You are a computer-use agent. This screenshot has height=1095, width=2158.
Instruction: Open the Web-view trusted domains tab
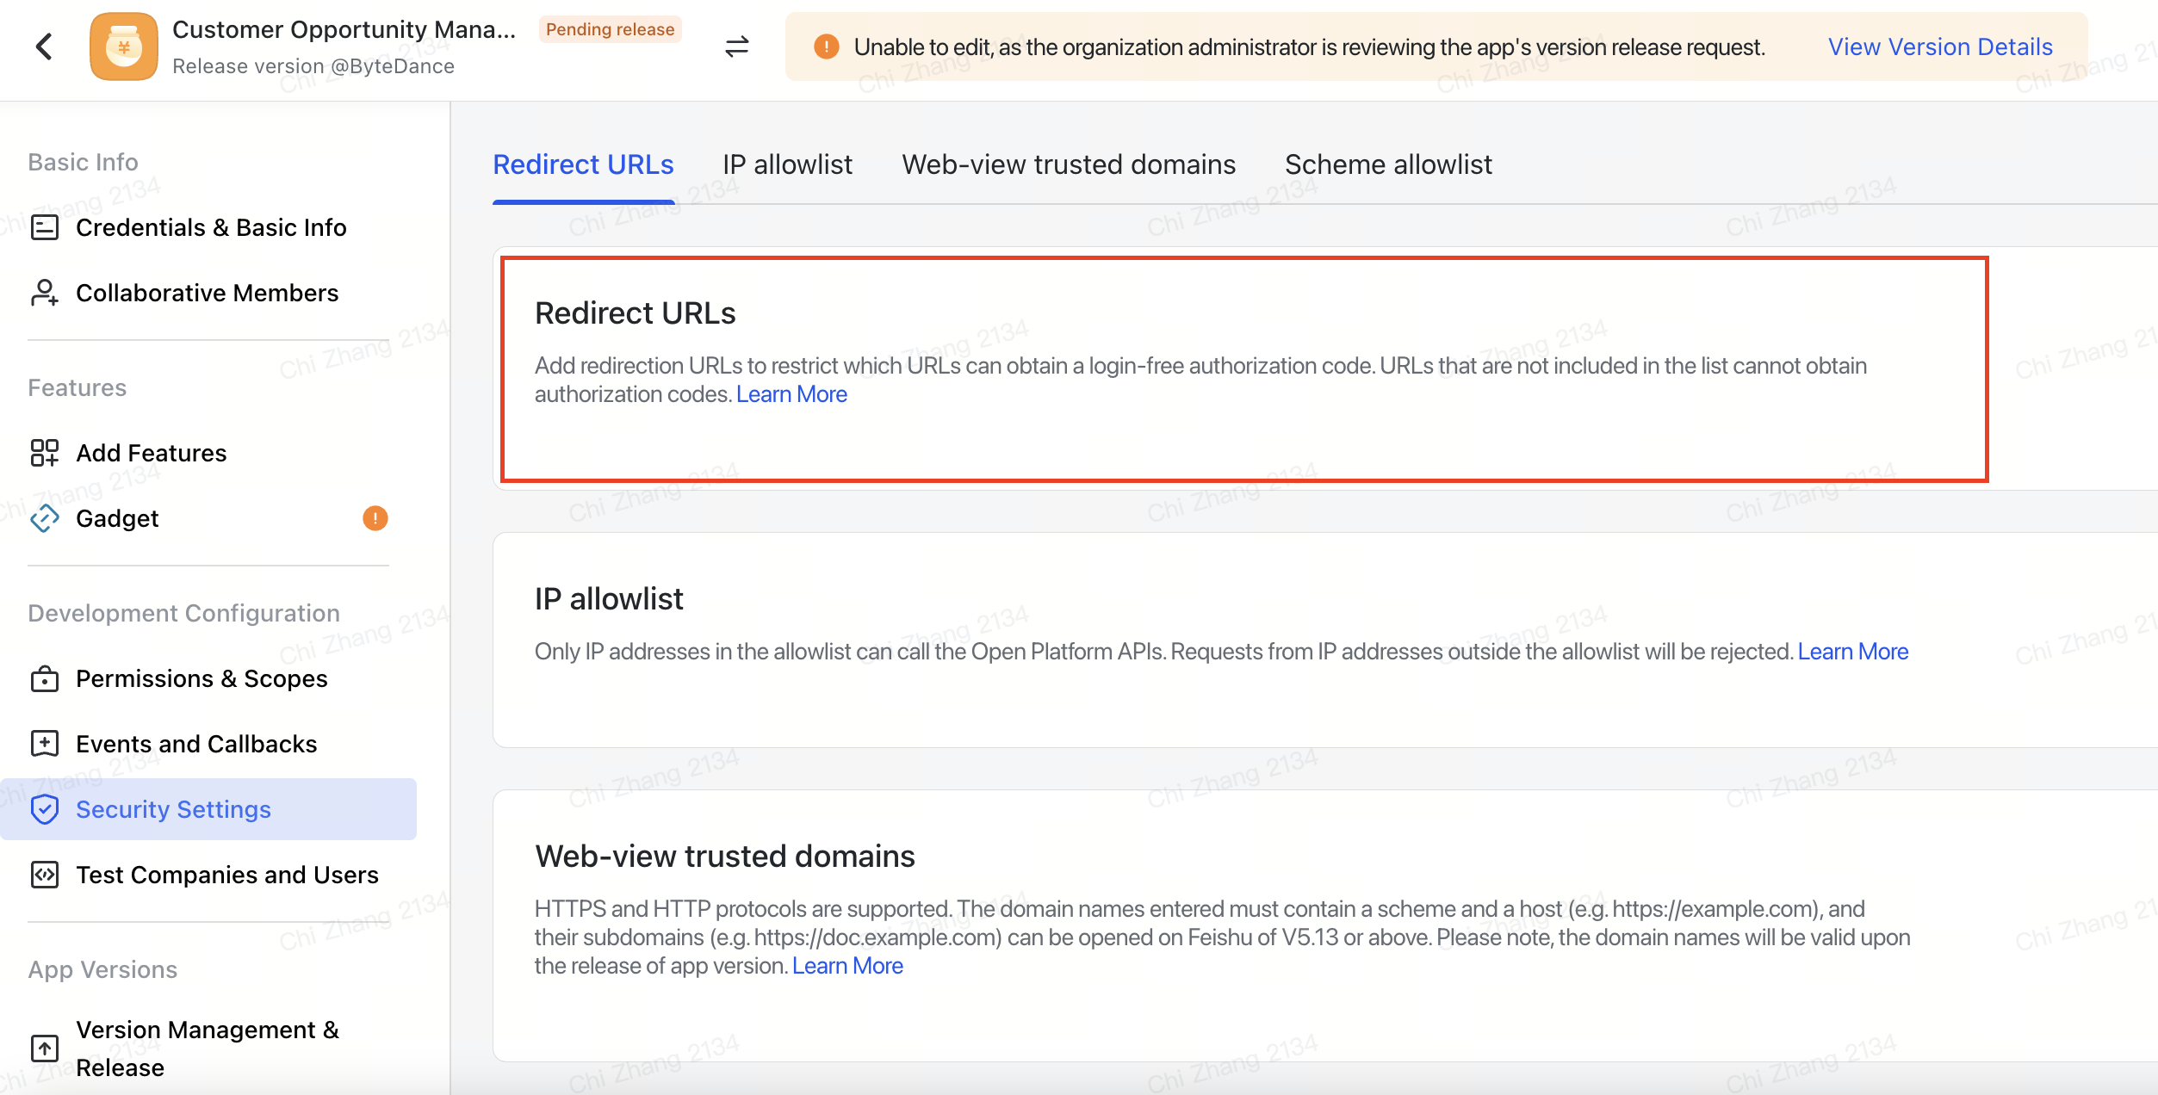(x=1069, y=164)
